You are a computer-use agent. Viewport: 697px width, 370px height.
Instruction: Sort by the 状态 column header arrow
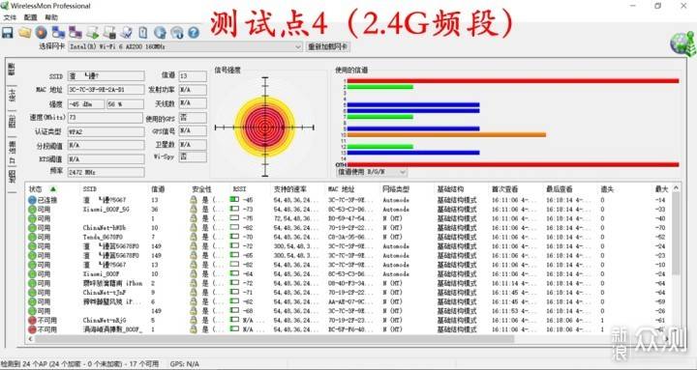(53, 189)
